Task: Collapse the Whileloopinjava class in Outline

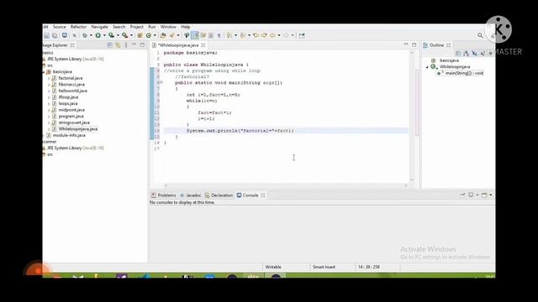Action: click(427, 67)
